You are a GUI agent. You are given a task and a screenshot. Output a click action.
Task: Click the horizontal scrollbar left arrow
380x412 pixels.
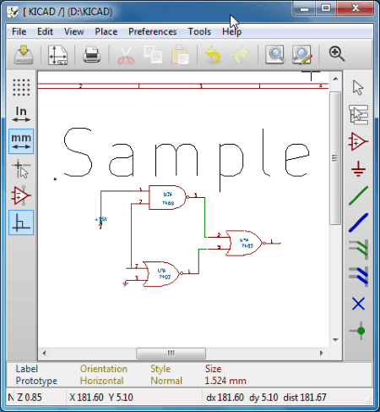tap(44, 353)
